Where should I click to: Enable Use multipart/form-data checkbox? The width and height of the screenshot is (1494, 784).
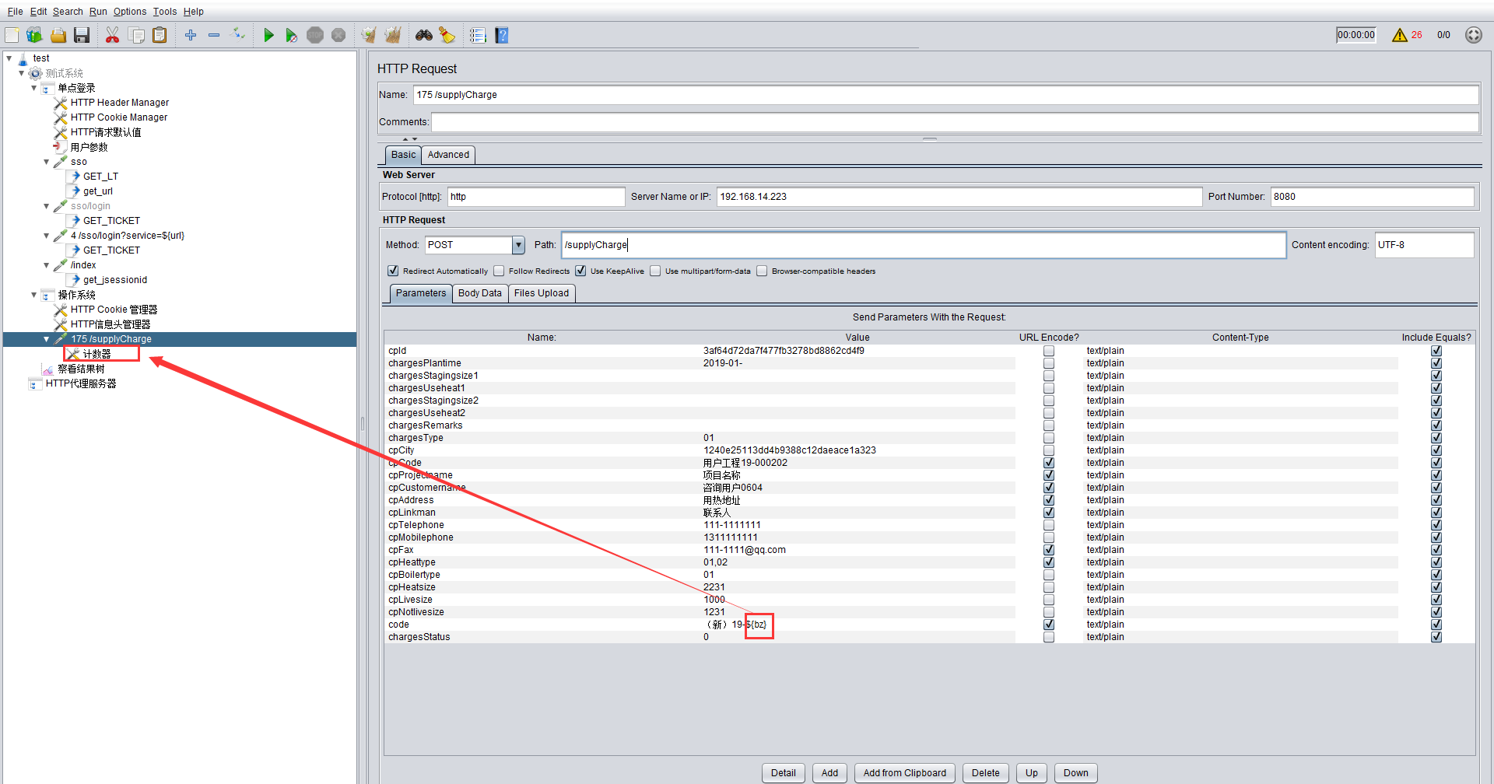655,271
